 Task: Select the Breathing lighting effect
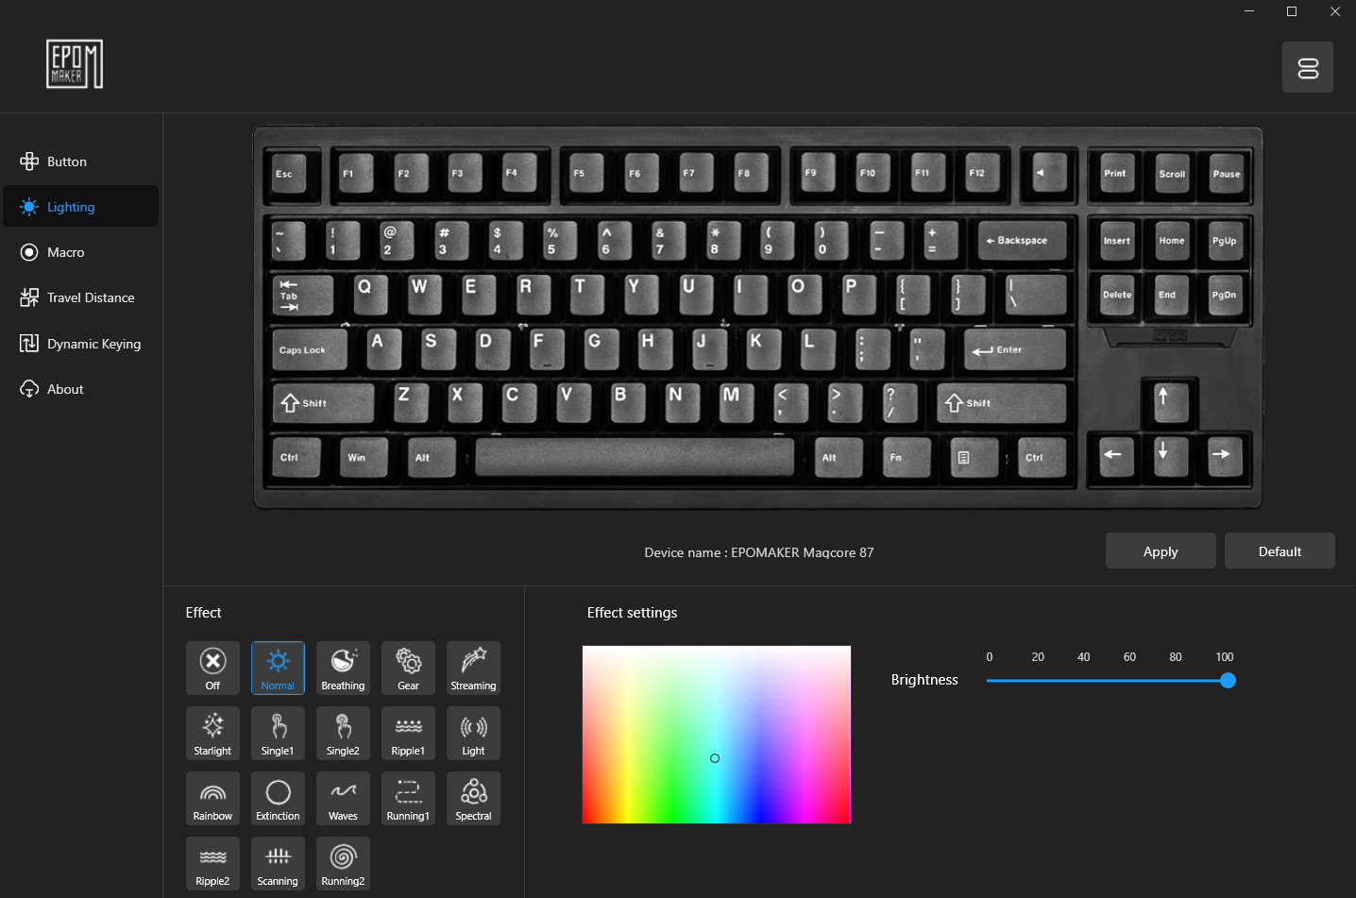(x=343, y=668)
